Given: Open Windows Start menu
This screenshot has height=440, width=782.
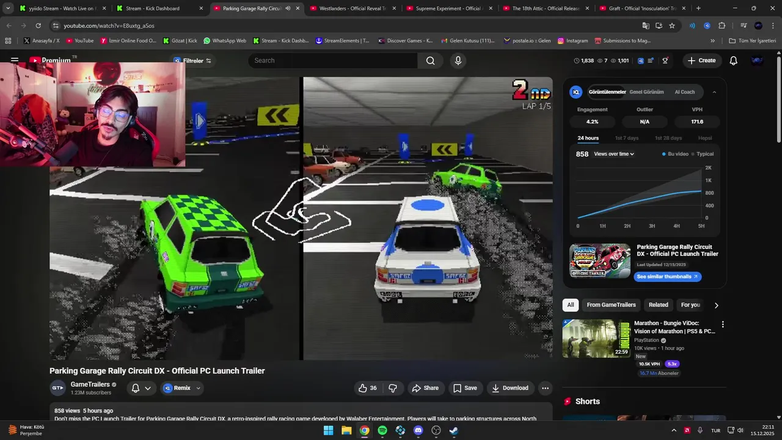Looking at the screenshot, I should click(x=329, y=430).
